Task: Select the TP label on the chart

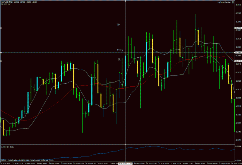Action: pos(118,25)
